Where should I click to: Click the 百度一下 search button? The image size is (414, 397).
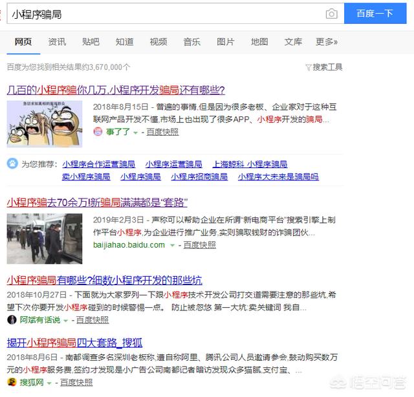375,13
